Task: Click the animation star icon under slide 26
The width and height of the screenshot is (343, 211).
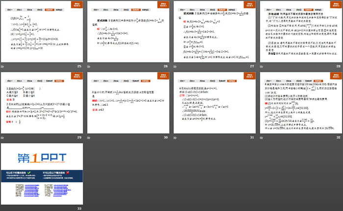Action: coord(90,66)
